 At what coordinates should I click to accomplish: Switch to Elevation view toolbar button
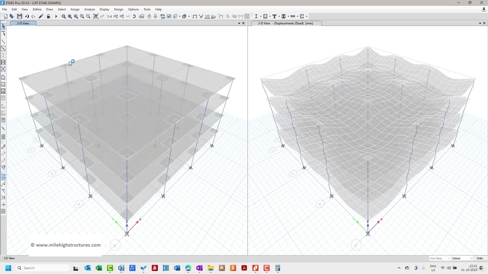pos(122,16)
